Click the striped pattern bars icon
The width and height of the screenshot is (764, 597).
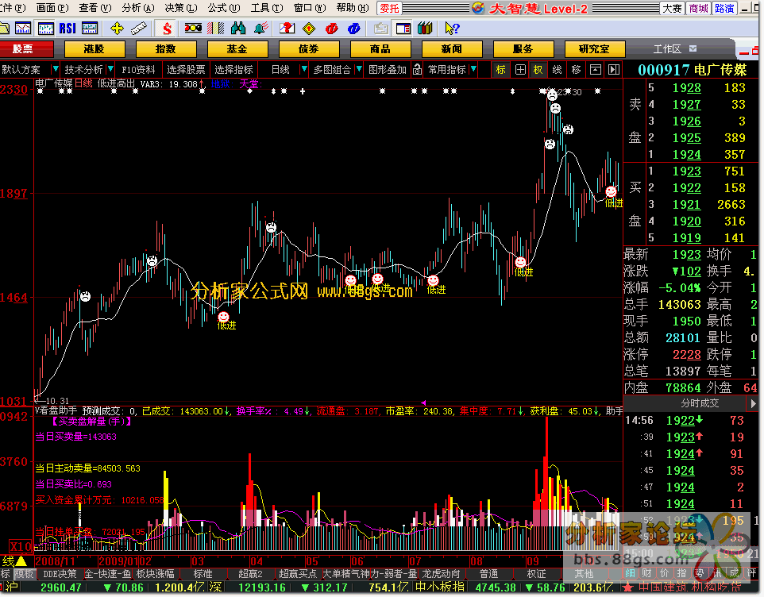coord(215,29)
